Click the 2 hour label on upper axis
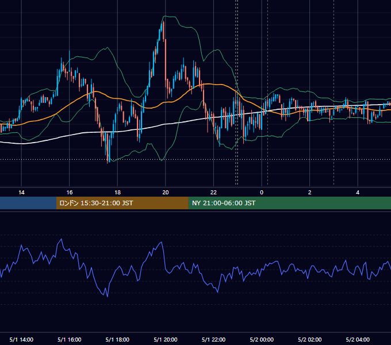 coord(310,193)
